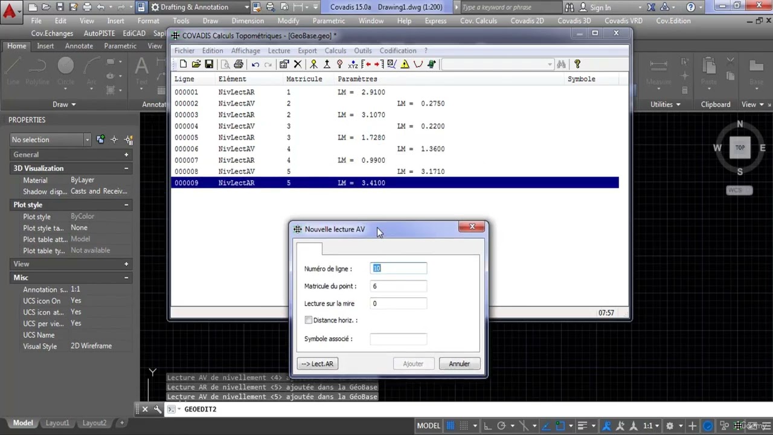
Task: Save GeoBase using the COVADIS floppy icon
Action: click(209, 64)
